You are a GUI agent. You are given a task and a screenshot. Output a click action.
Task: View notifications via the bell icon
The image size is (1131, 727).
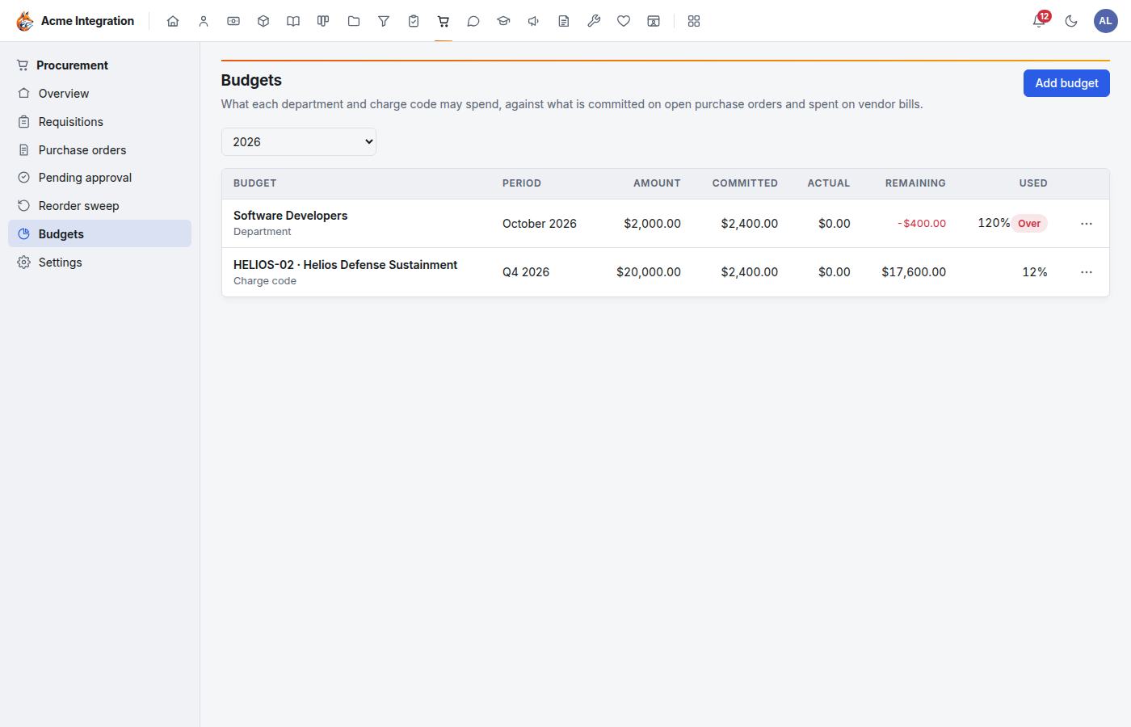(x=1040, y=21)
